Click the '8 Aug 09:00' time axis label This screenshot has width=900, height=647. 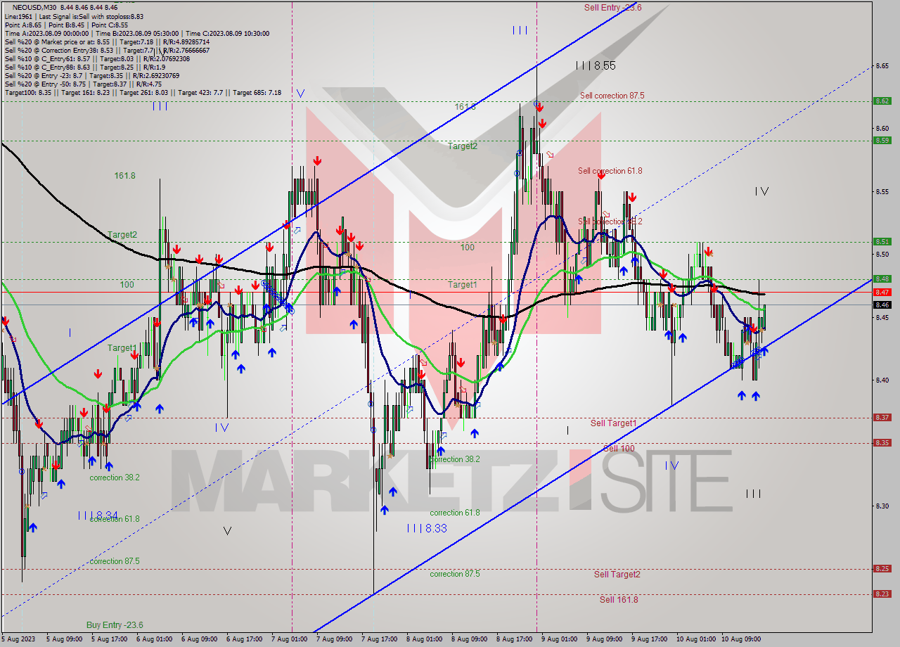(469, 639)
